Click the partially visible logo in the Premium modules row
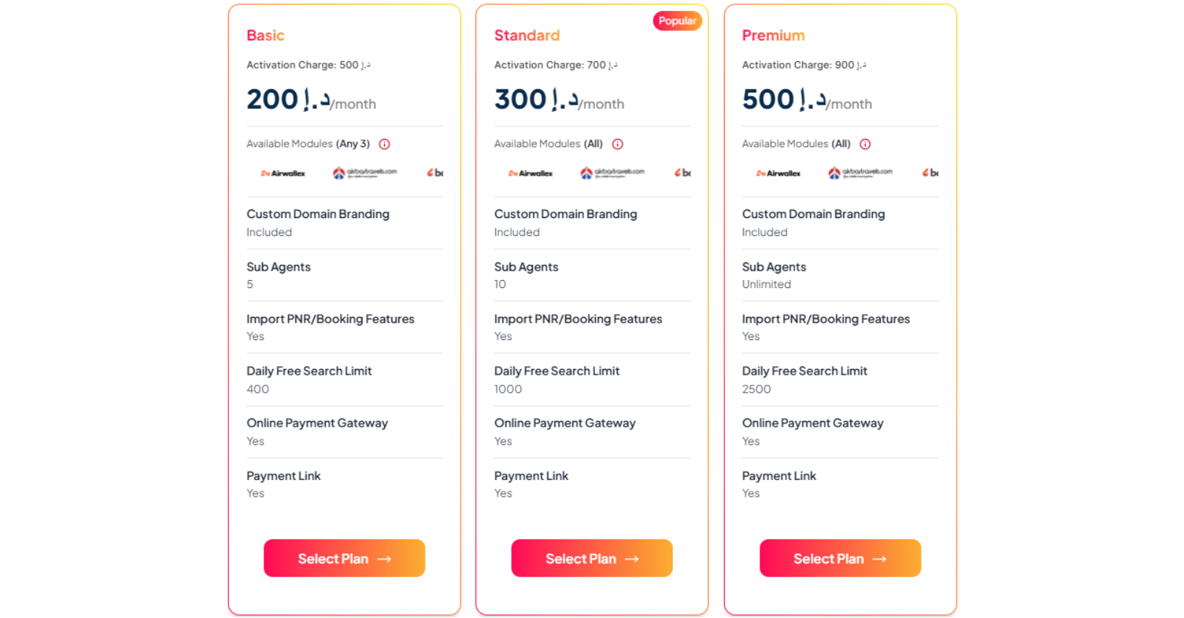The height and width of the screenshot is (618, 1184). (931, 173)
